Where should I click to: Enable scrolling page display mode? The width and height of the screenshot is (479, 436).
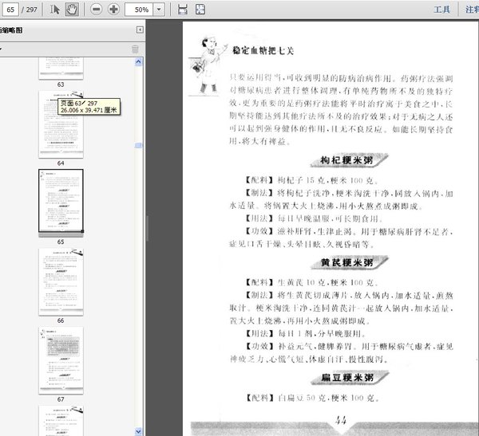pyautogui.click(x=183, y=10)
